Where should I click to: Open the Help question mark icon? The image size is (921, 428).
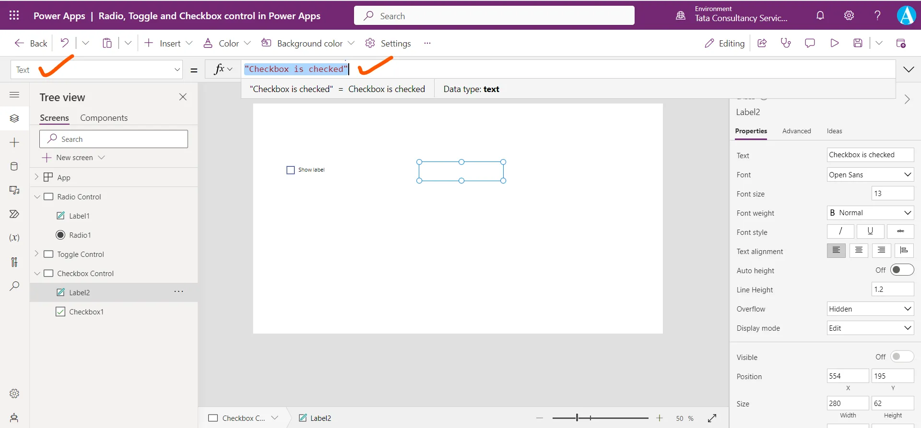click(x=877, y=15)
